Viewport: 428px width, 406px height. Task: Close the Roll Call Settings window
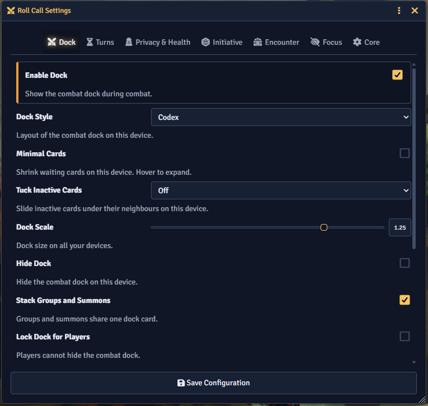tap(415, 11)
